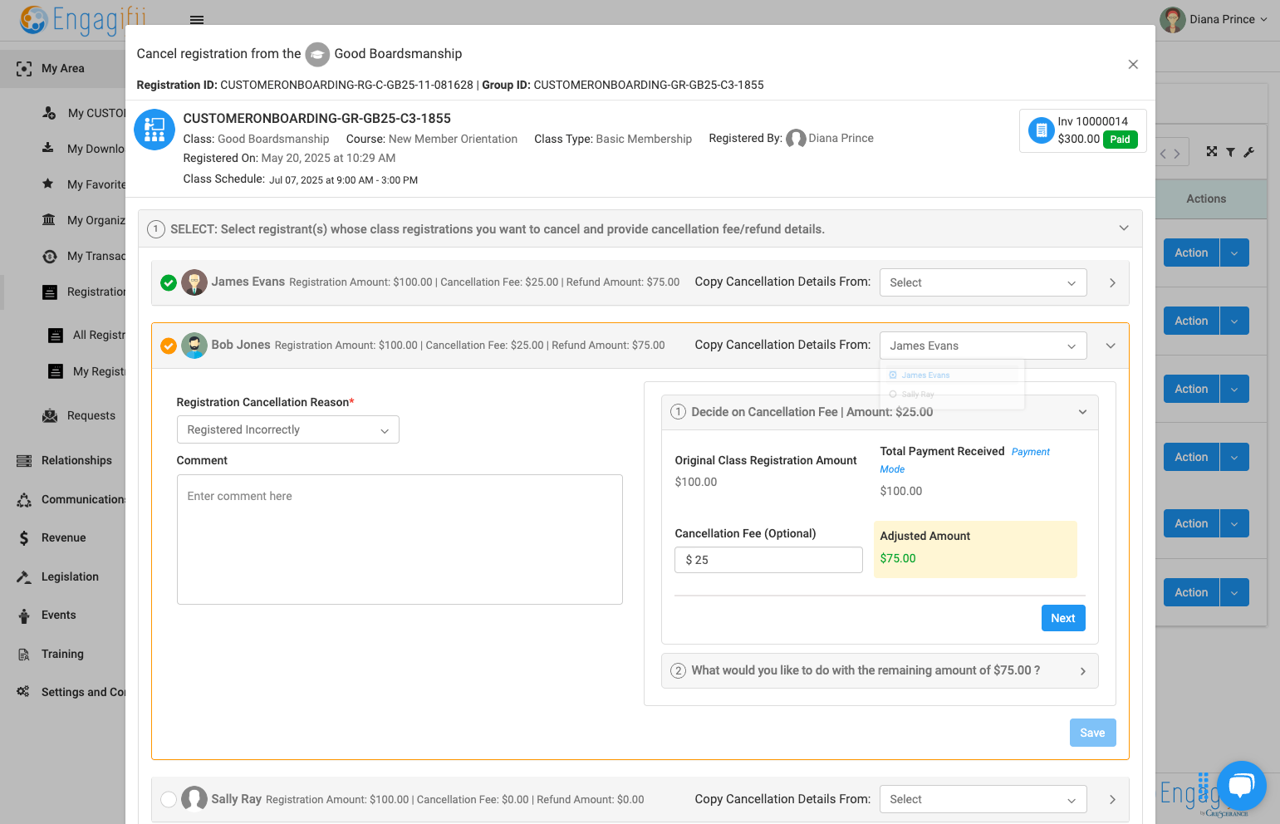Click the Save button
This screenshot has height=824, width=1280.
(x=1092, y=733)
